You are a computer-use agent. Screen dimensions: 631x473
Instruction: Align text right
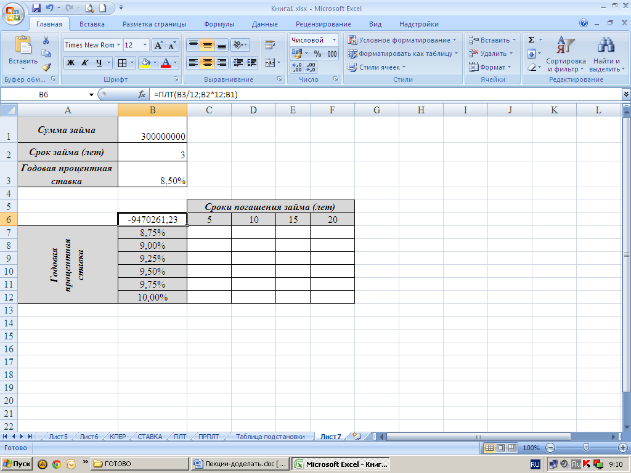click(221, 63)
